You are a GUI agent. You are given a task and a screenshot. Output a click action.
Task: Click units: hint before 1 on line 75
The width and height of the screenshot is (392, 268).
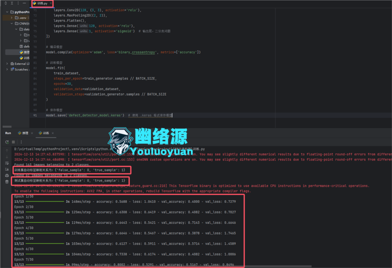(x=84, y=31)
